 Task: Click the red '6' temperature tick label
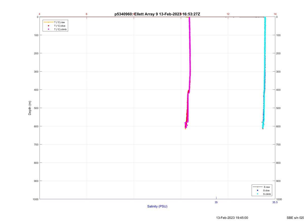pyautogui.click(x=87, y=14)
